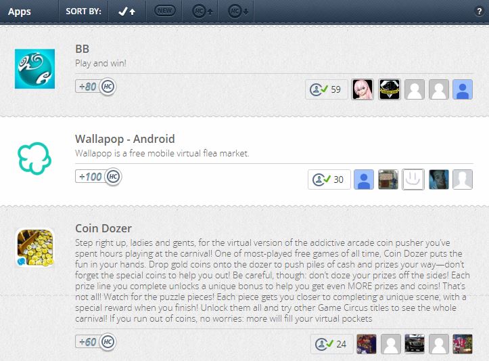
Task: Sort by HC coins descending
Action: [239, 12]
